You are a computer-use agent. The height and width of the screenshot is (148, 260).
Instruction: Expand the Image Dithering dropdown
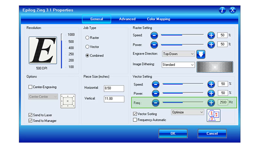[178, 65]
